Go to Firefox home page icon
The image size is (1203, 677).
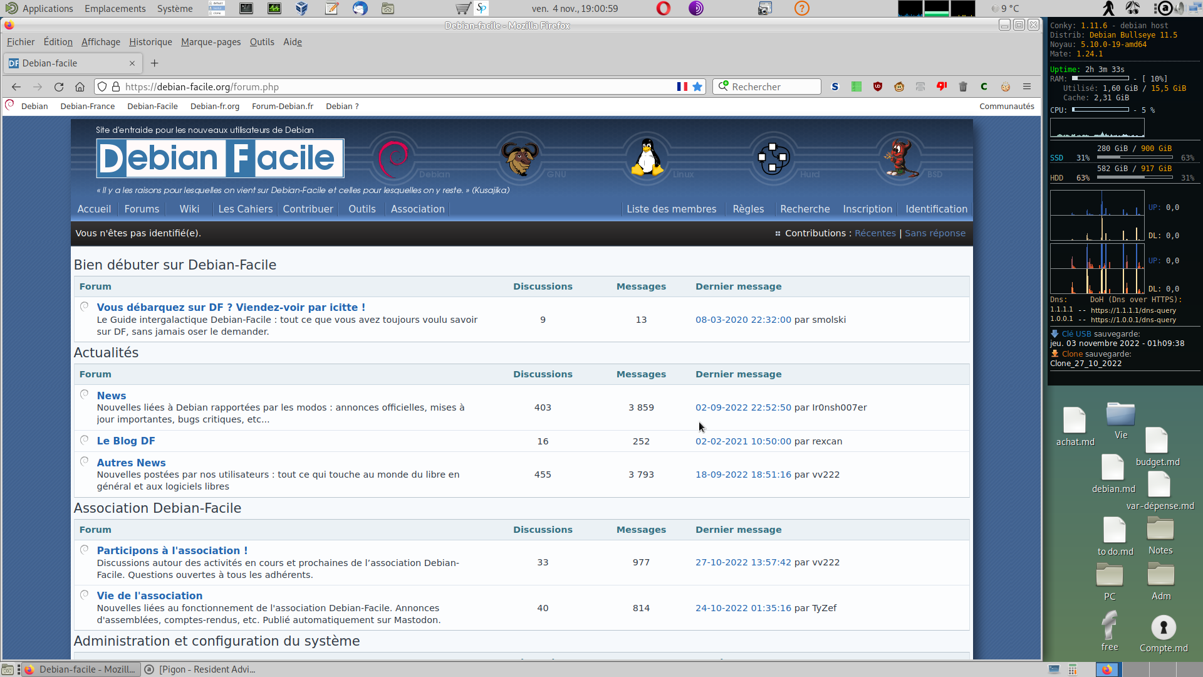pos(80,87)
